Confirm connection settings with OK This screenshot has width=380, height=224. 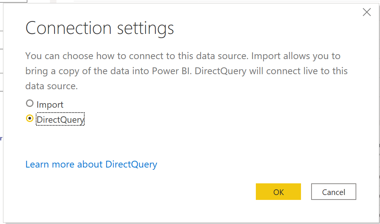point(278,192)
